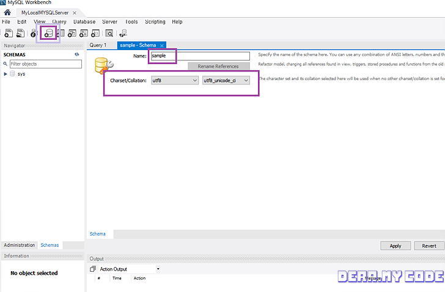Open the inspector info icon
Viewport: 445px width, 292px height.
pos(34,34)
